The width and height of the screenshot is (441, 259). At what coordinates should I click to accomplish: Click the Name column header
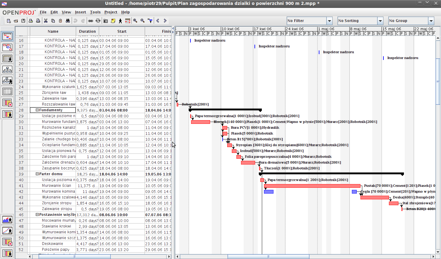(53, 31)
